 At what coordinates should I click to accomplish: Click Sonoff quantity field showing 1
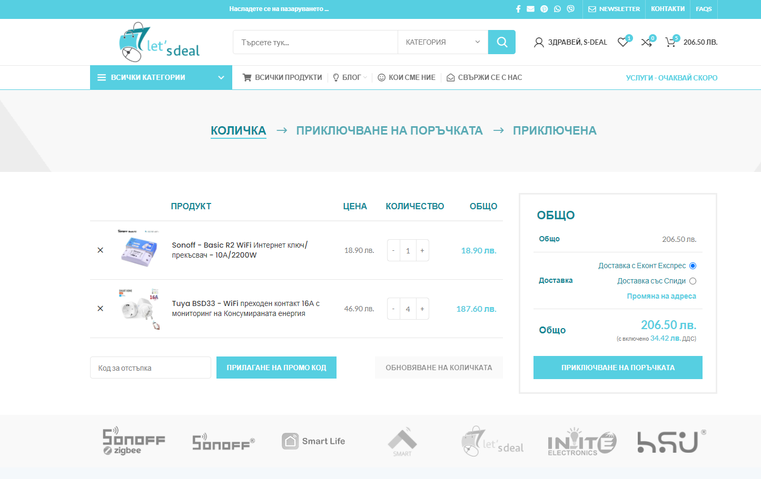click(408, 250)
